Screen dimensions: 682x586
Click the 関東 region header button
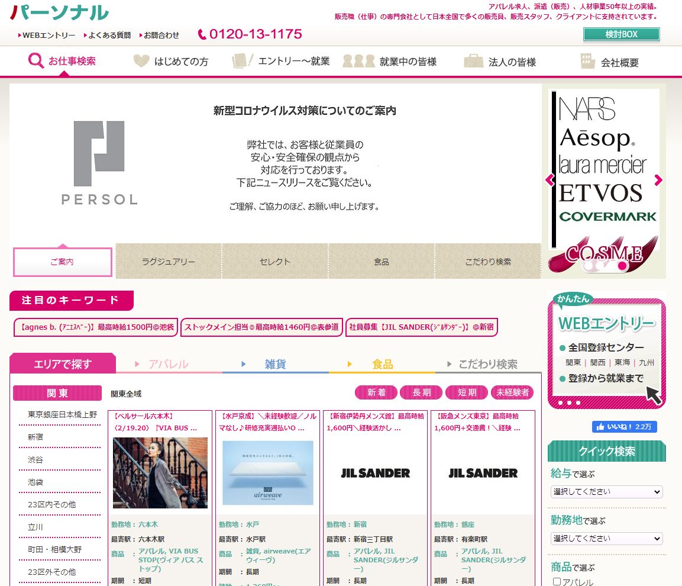pos(57,392)
